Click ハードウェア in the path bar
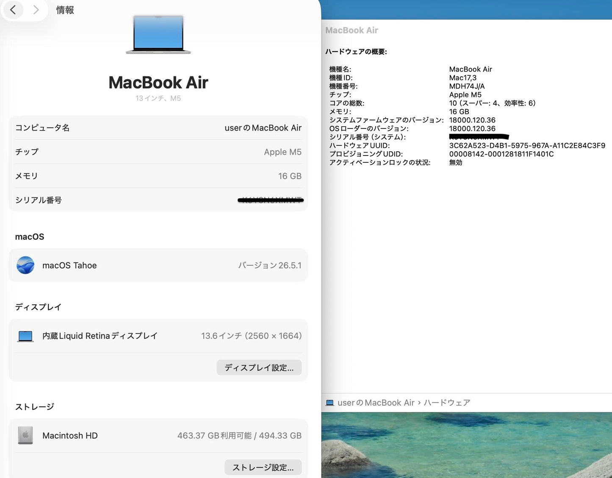Image resolution: width=612 pixels, height=478 pixels. 447,403
